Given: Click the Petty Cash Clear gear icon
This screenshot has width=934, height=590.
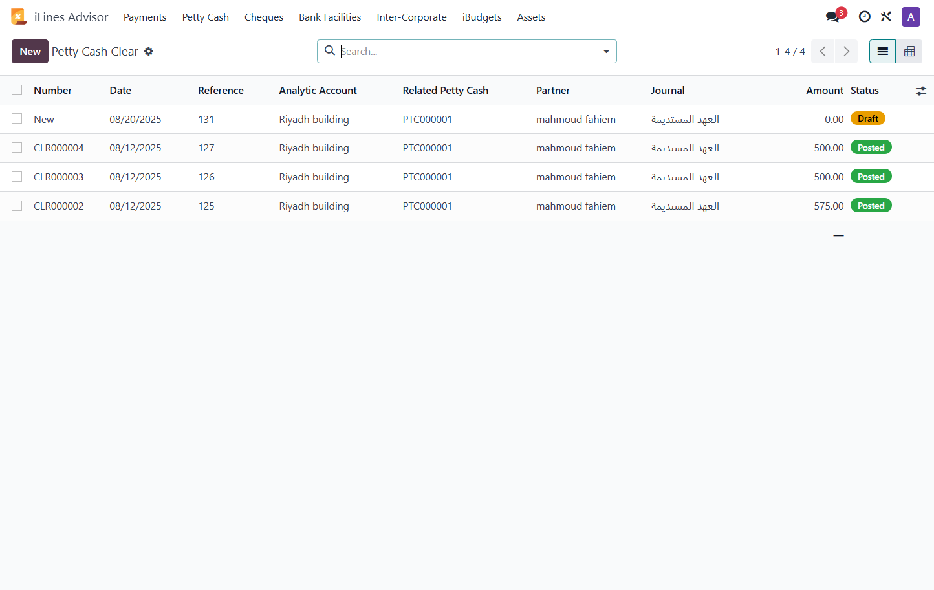Looking at the screenshot, I should [149, 51].
